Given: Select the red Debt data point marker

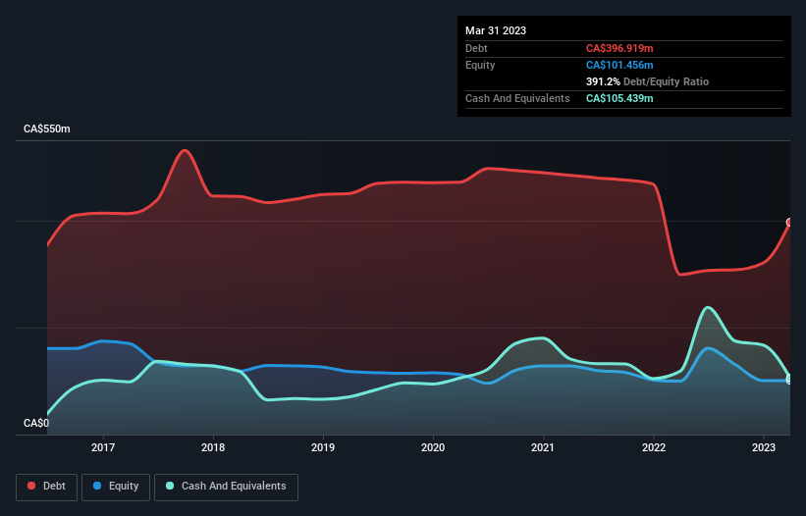Looking at the screenshot, I should [790, 223].
